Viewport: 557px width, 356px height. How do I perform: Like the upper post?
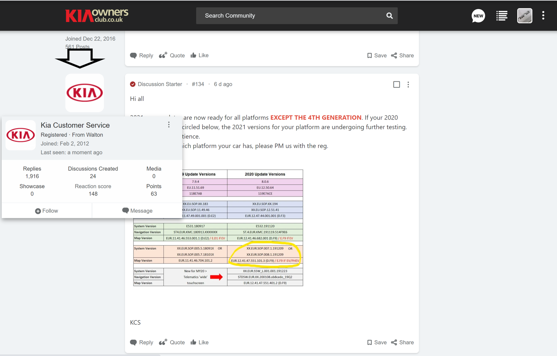200,55
